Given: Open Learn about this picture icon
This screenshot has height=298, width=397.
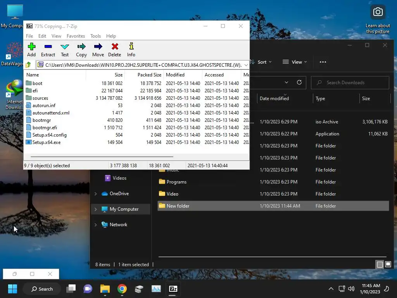Looking at the screenshot, I should click(x=378, y=19).
